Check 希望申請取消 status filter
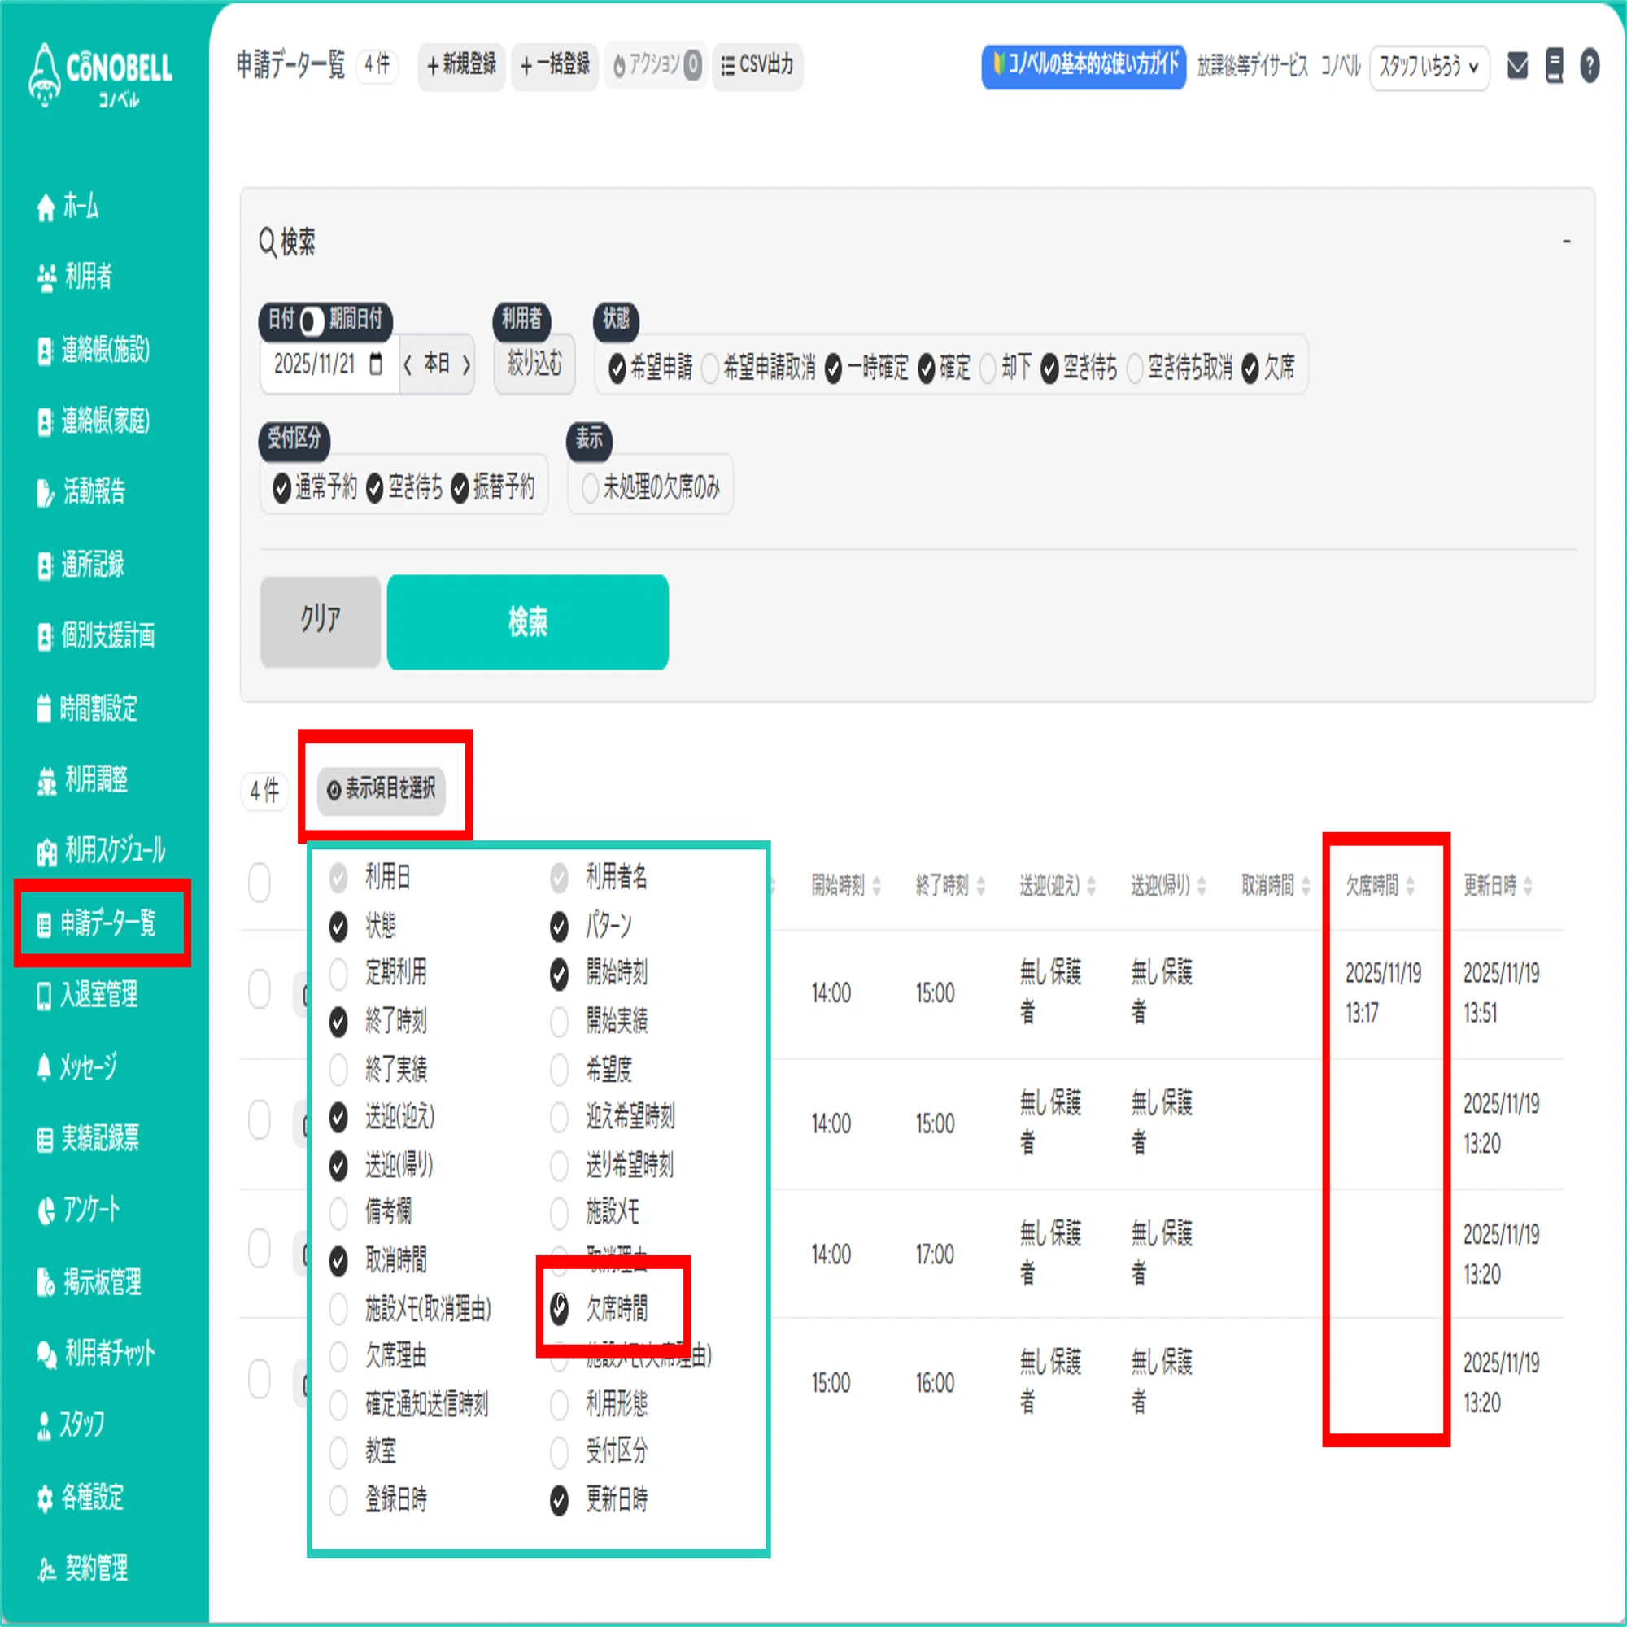This screenshot has width=1627, height=1627. [x=710, y=368]
